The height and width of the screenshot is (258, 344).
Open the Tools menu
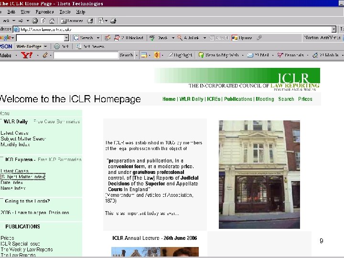tap(65, 12)
